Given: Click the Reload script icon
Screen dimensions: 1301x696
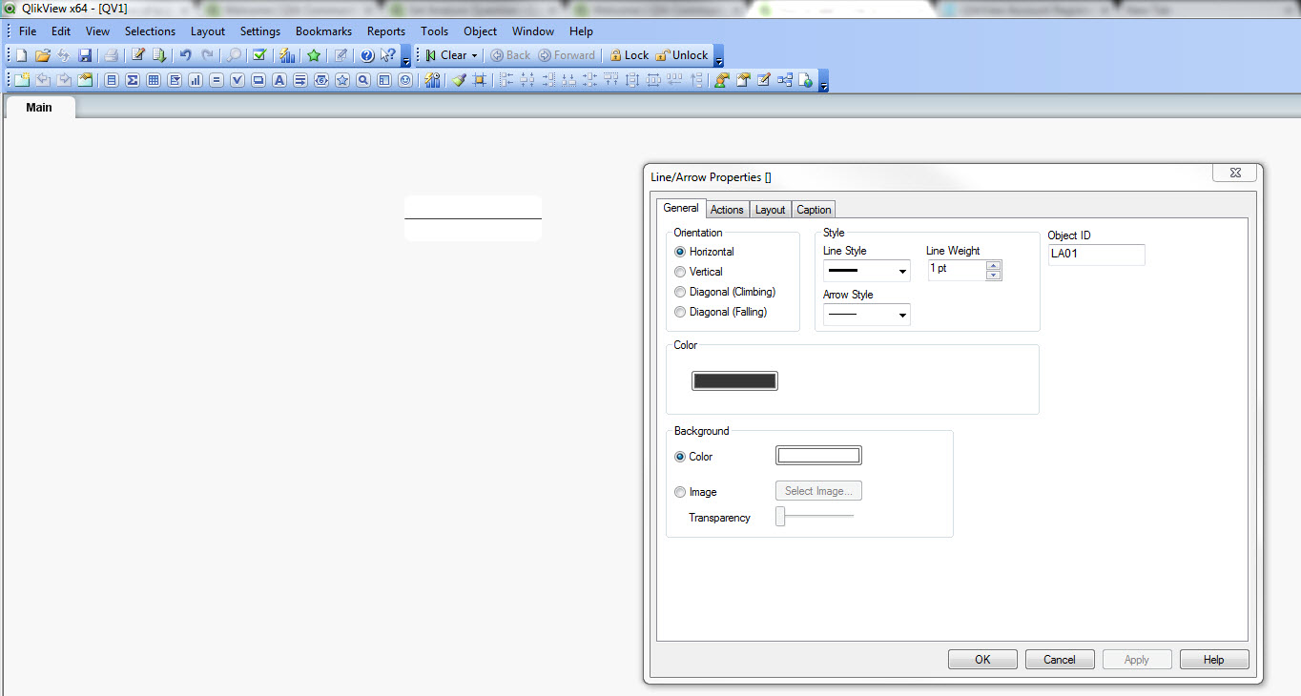Looking at the screenshot, I should [159, 55].
